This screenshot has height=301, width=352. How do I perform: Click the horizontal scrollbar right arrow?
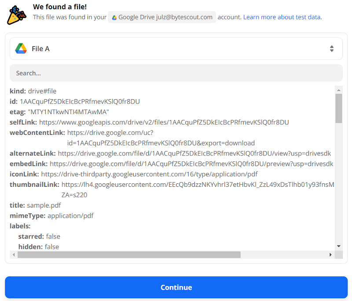331,255
